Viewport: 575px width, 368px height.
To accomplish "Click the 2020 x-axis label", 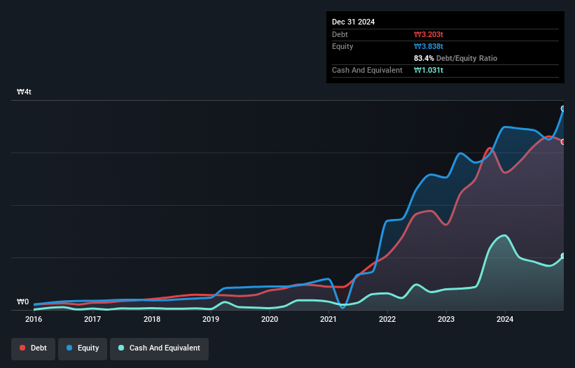I will [270, 319].
